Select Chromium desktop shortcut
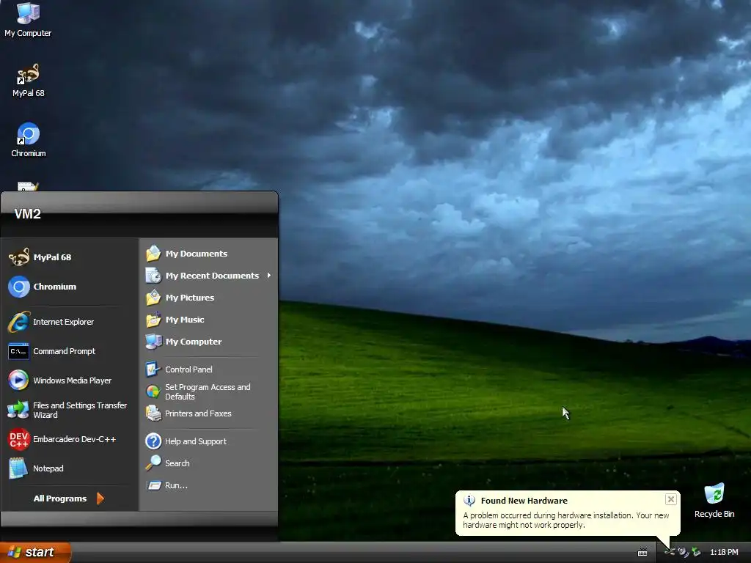This screenshot has width=751, height=563. (x=29, y=140)
